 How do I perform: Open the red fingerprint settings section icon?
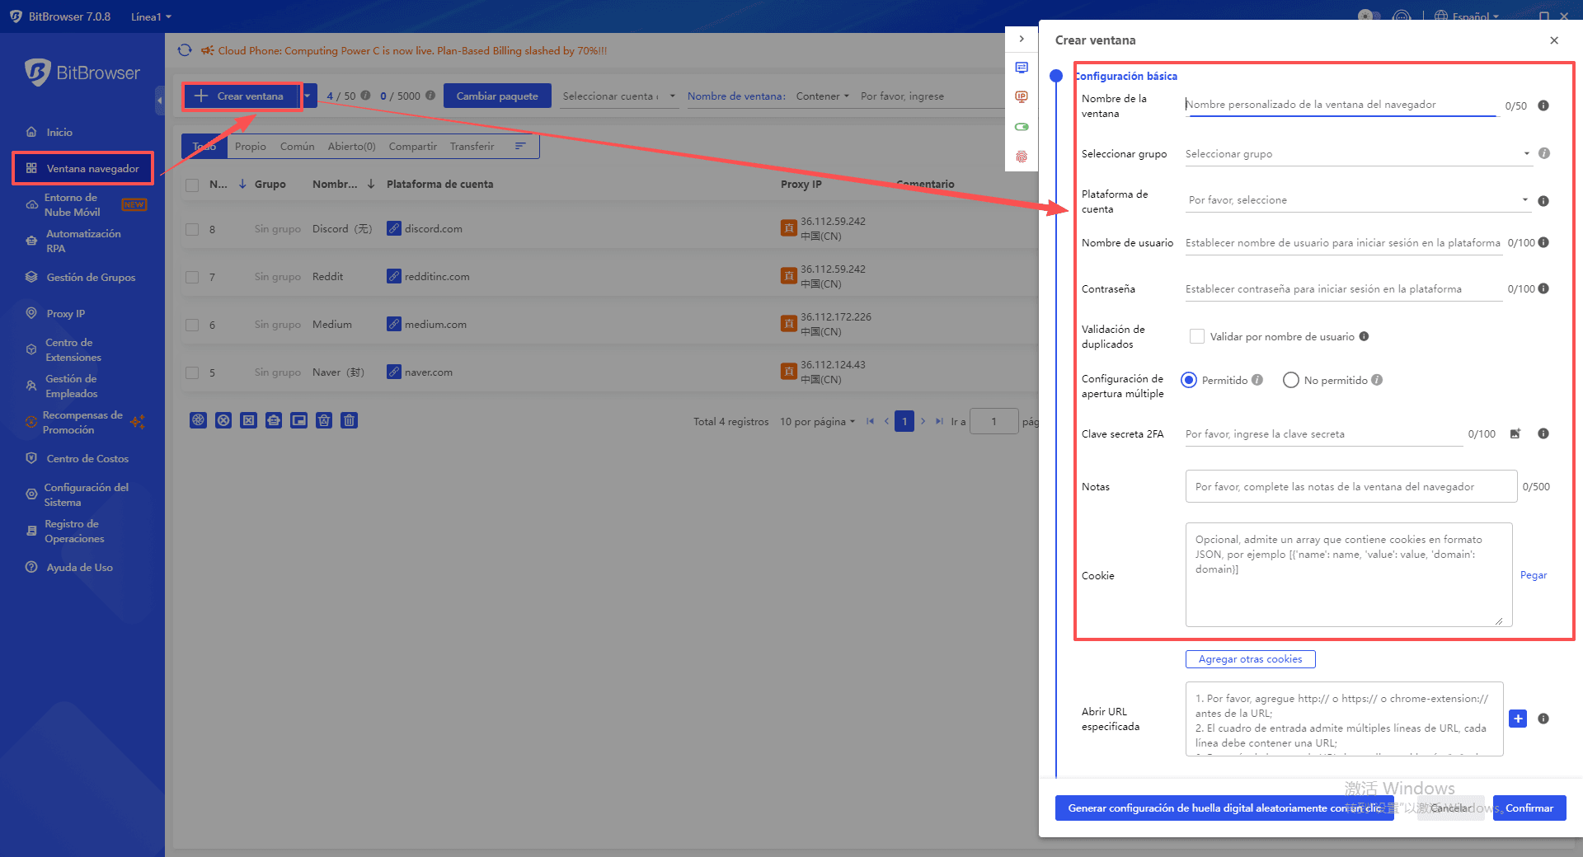click(1022, 157)
